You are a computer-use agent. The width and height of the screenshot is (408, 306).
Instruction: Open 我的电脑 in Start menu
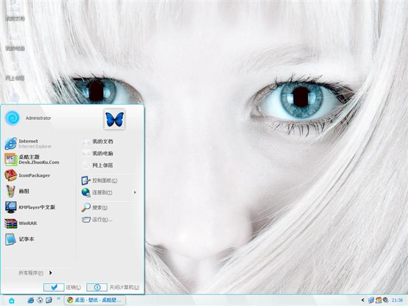pos(102,154)
